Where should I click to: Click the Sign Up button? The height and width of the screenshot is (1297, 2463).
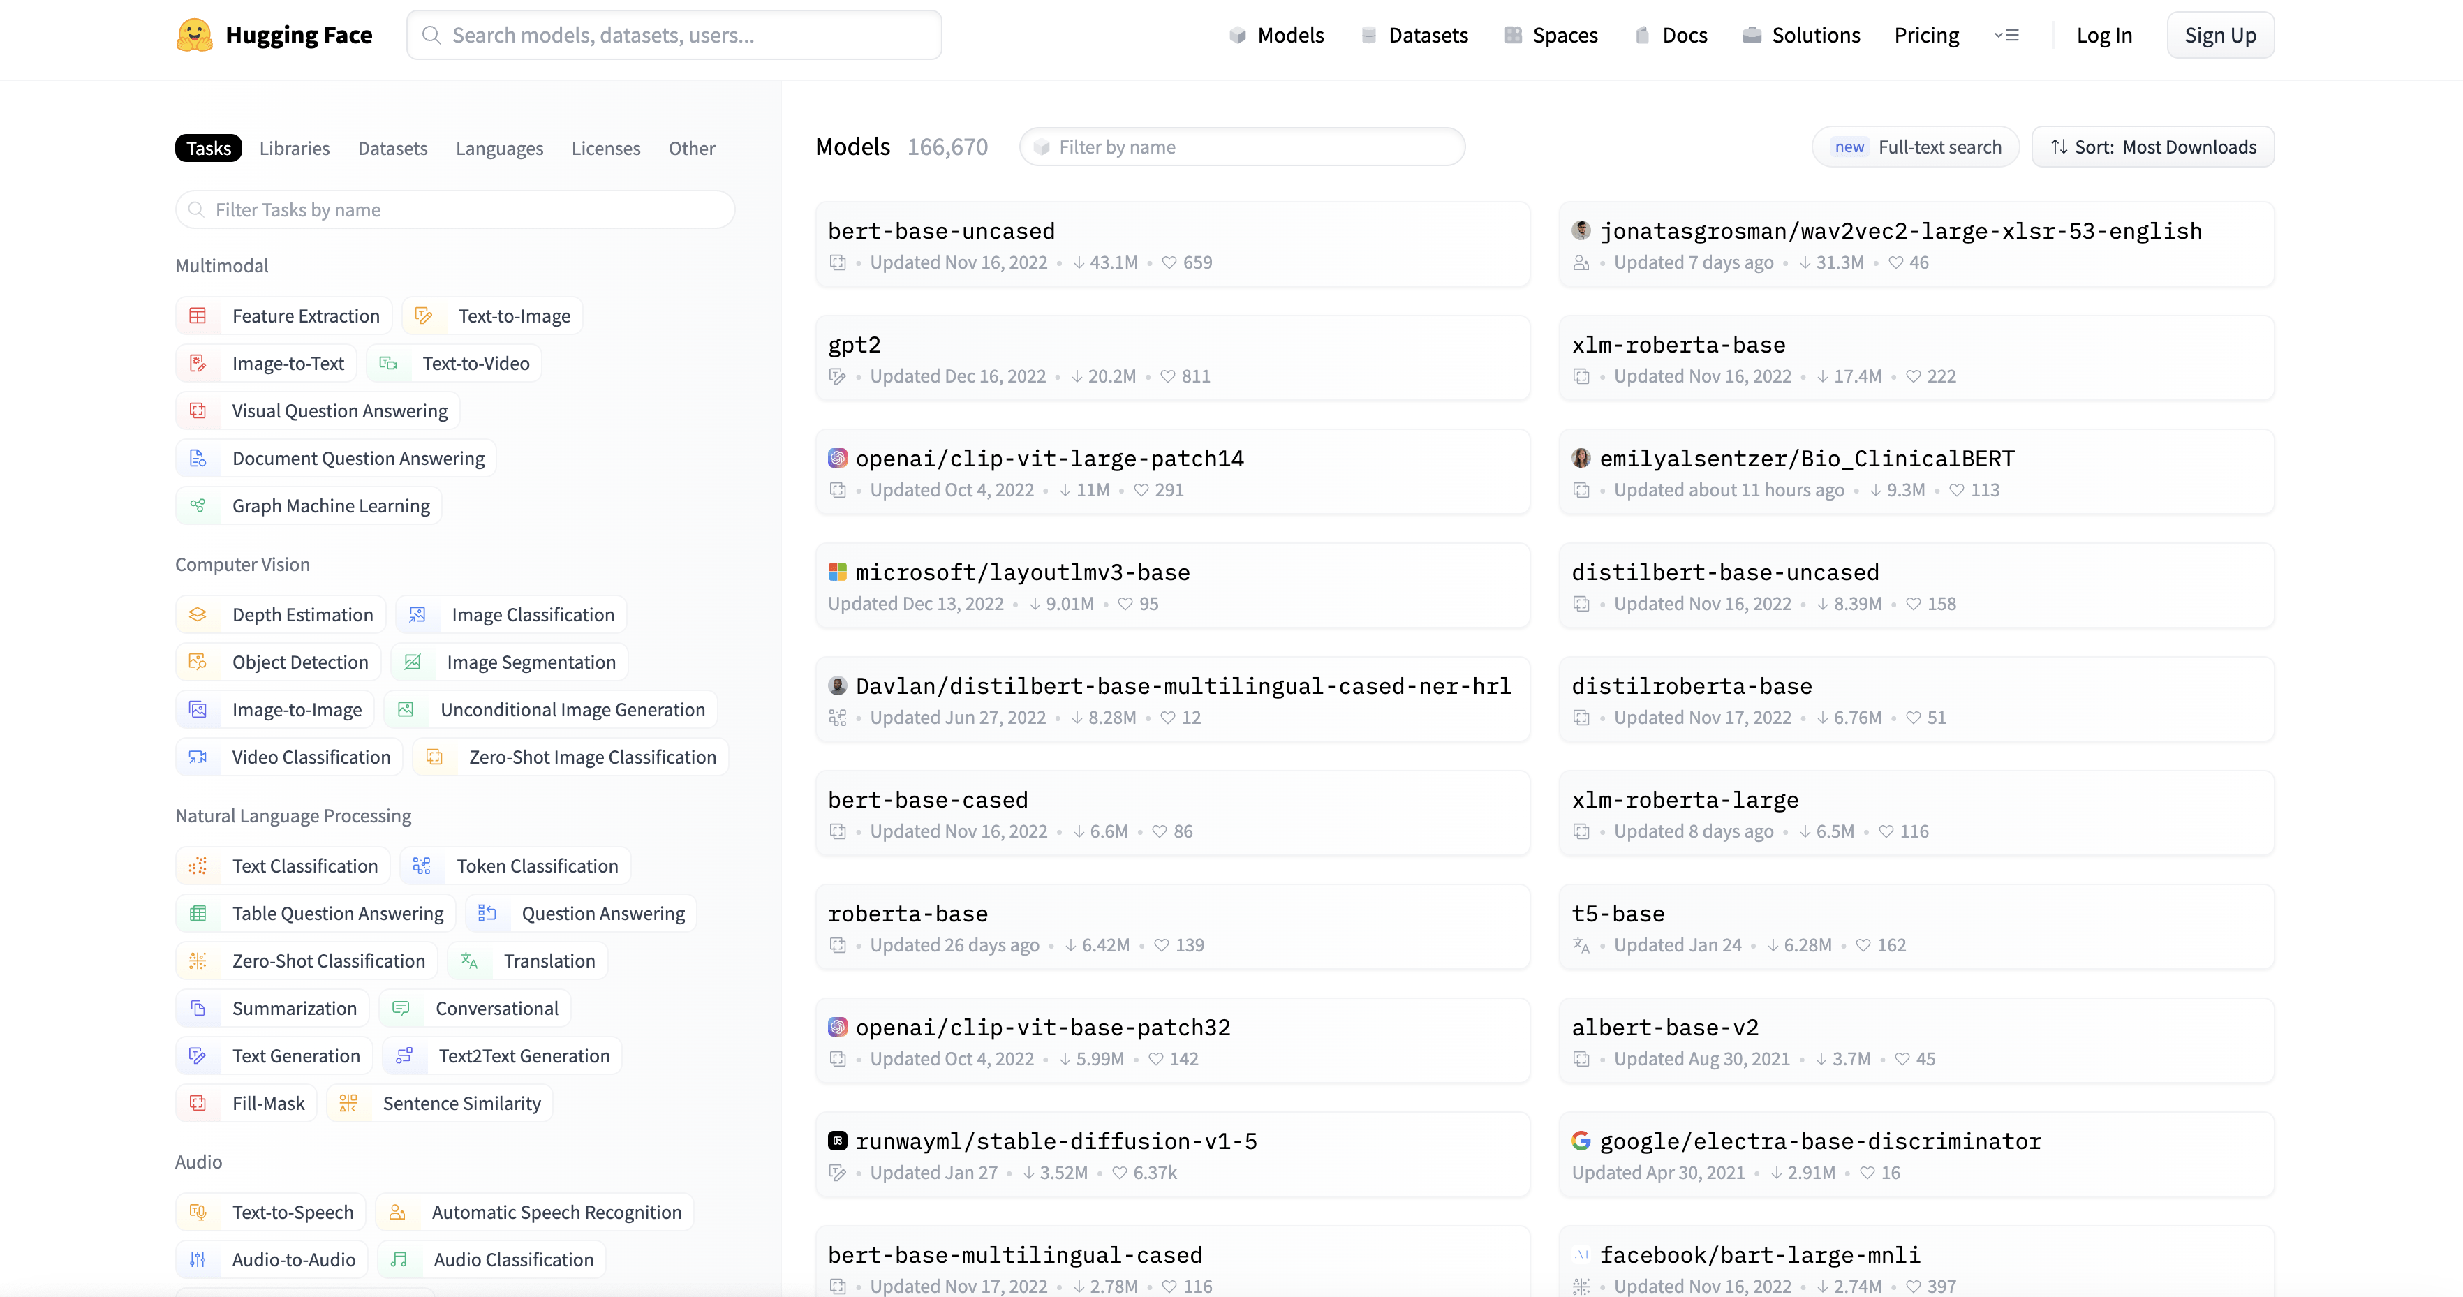click(x=2220, y=36)
